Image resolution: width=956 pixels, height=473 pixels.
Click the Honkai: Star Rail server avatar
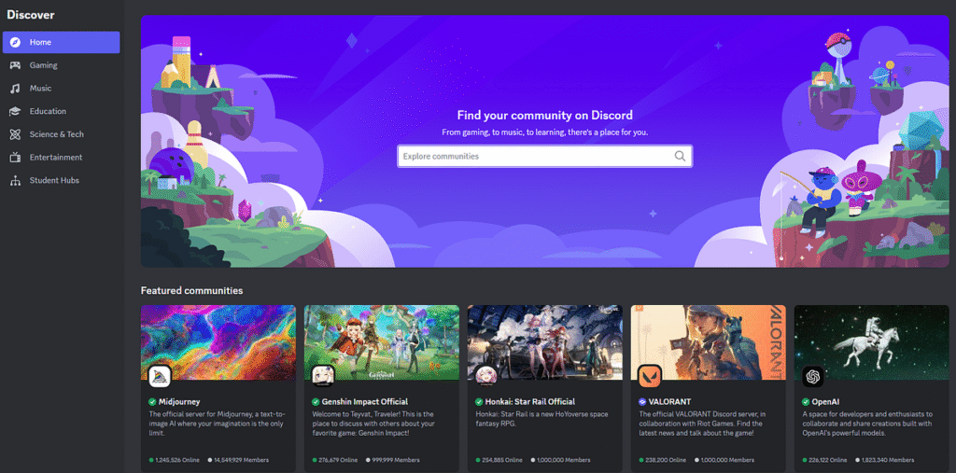(x=486, y=376)
